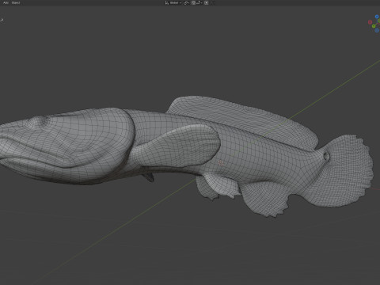Image resolution: width=380 pixels, height=285 pixels.
Task: Toggle the snap magnet button
Action: coord(193,2)
